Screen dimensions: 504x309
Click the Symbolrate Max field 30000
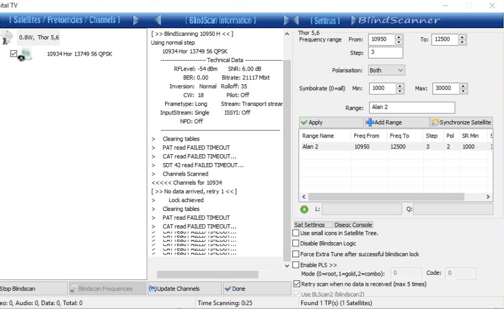point(446,88)
